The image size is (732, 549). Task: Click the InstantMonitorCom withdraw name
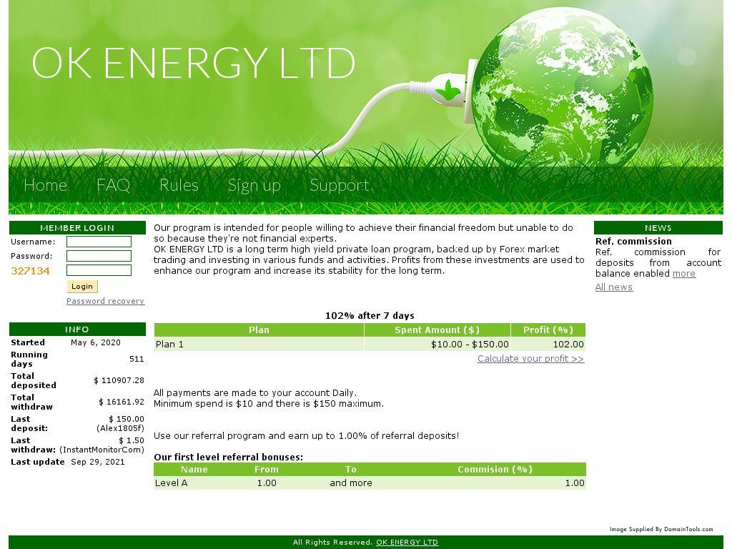[x=102, y=450]
